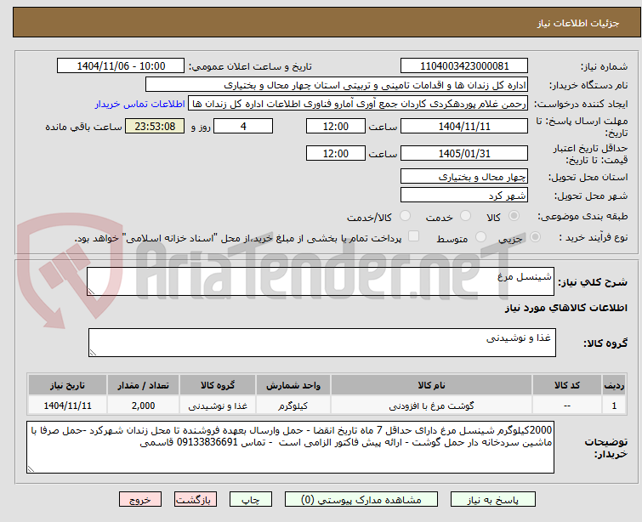Click the شماره نیاز field 1104003423000081
This screenshot has height=522, width=642.
pyautogui.click(x=464, y=66)
